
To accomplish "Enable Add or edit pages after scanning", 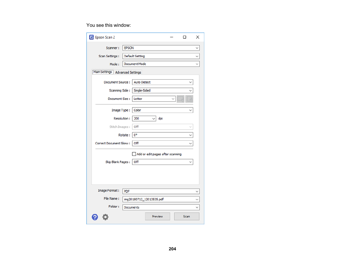I will tap(134, 154).
